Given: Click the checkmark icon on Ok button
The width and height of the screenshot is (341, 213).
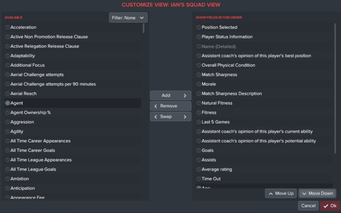Looking at the screenshot, I should [x=326, y=206].
